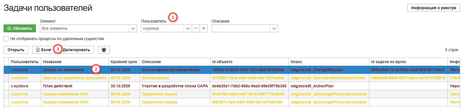
Task: Click the green Обновить refresh button
Action: pyautogui.click(x=20, y=28)
